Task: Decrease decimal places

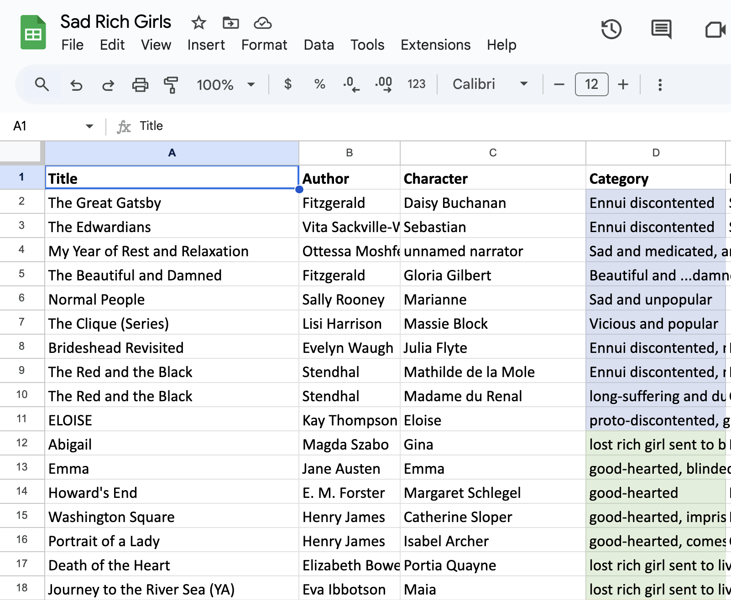Action: [351, 84]
